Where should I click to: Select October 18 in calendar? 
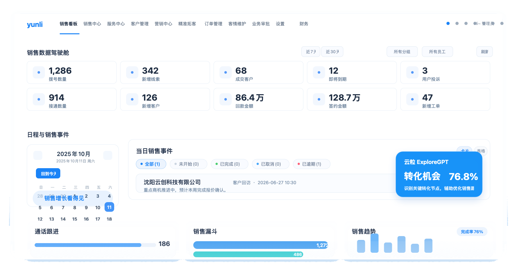pyautogui.click(x=109, y=219)
